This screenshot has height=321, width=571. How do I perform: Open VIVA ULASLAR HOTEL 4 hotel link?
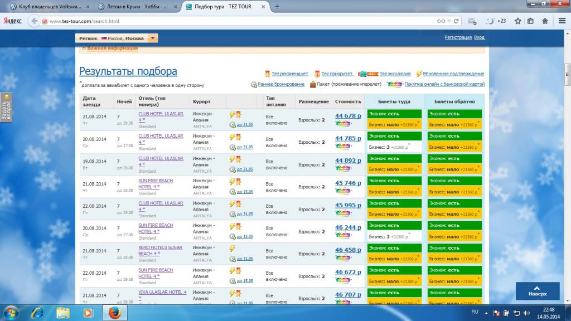[162, 295]
